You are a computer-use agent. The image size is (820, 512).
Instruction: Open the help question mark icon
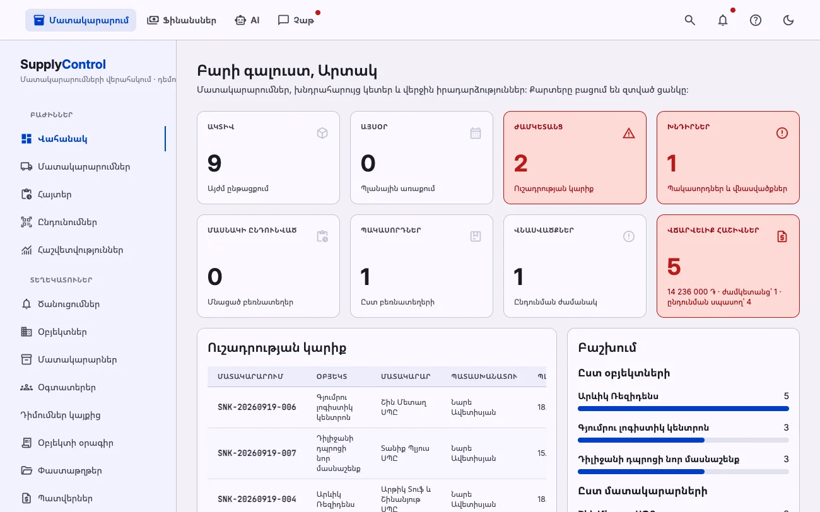pos(756,20)
